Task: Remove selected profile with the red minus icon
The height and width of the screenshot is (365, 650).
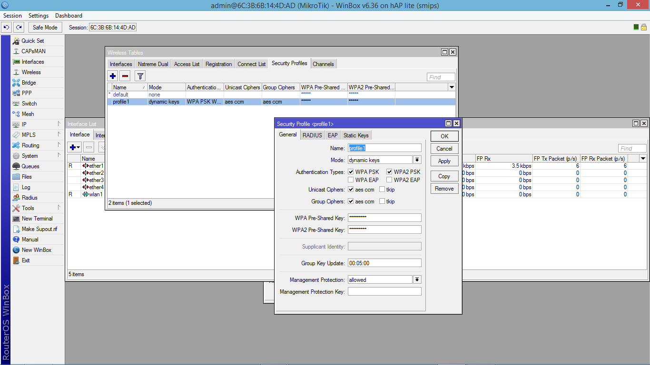Action: [125, 76]
